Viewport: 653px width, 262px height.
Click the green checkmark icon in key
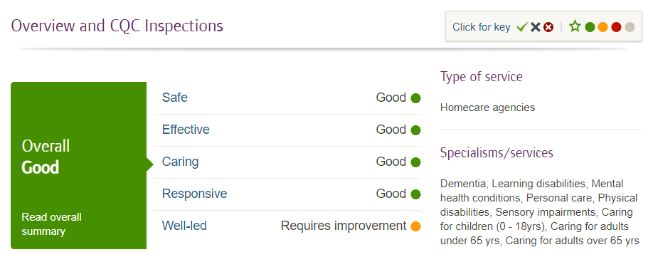click(522, 27)
